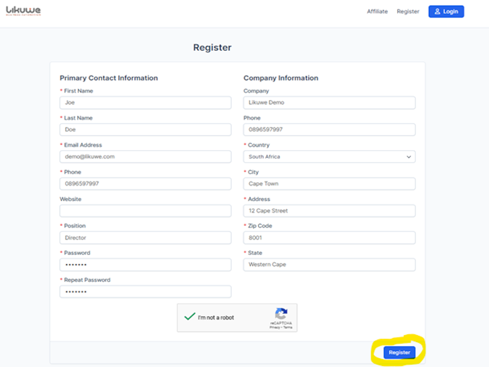Focus the Position field with Director
This screenshot has height=367, width=489.
point(145,238)
